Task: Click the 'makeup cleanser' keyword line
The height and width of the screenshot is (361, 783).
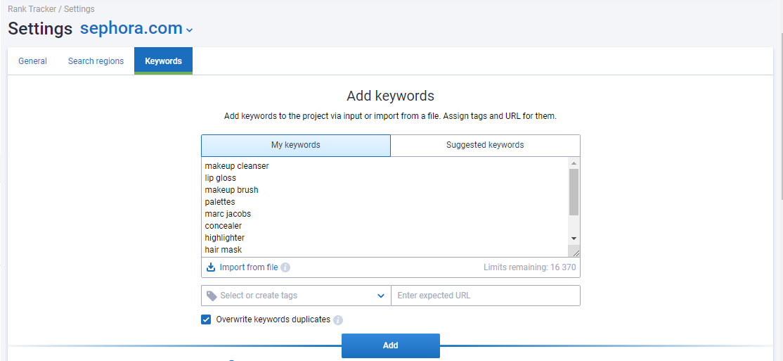Action: 237,166
